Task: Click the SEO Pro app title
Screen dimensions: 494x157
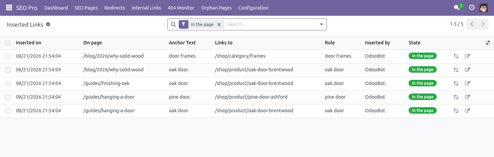Action: click(x=27, y=8)
